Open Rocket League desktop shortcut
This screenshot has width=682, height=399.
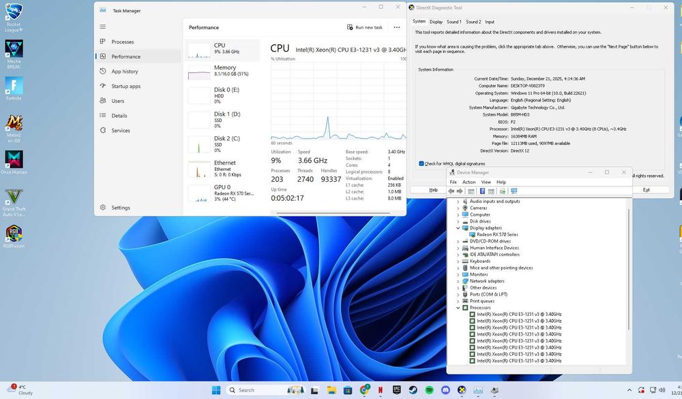14,18
